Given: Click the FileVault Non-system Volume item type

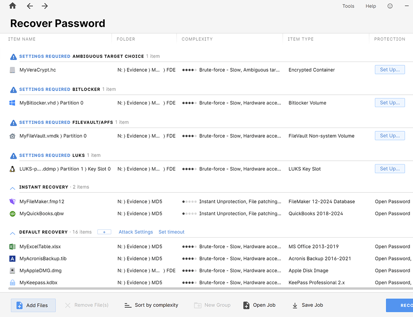Looking at the screenshot, I should (321, 136).
